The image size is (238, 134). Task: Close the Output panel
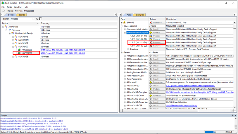[236, 115]
